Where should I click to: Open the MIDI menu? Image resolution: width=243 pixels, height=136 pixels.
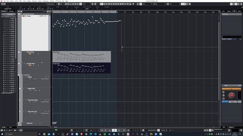click(20, 1)
